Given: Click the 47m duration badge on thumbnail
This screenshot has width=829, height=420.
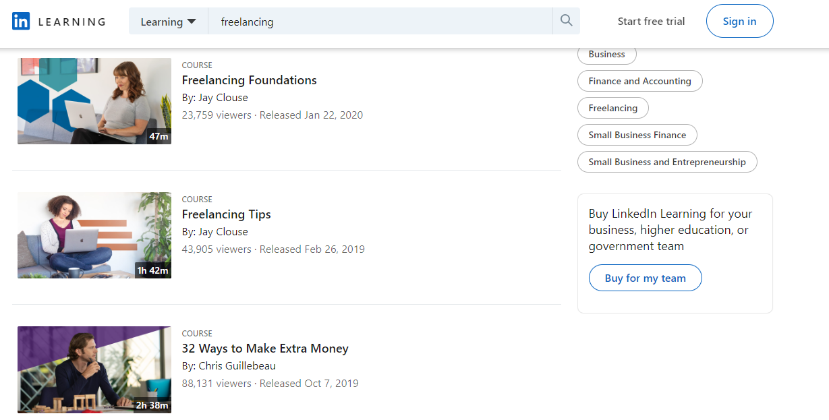Looking at the screenshot, I should (159, 136).
